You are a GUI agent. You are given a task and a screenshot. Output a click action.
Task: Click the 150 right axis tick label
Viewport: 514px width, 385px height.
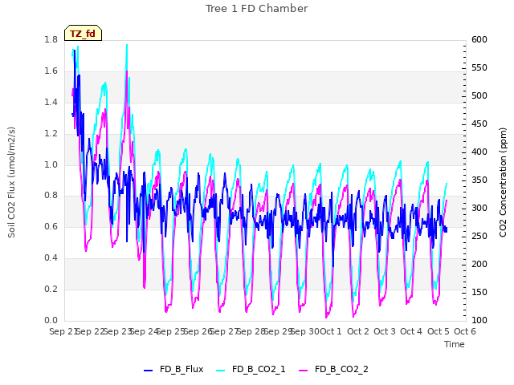point(479,292)
